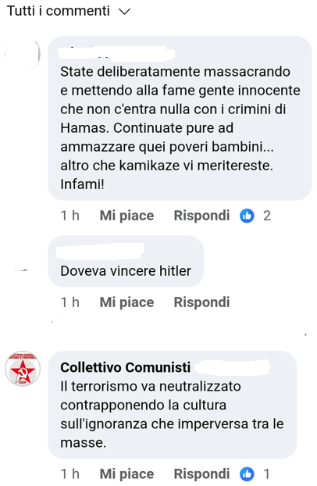Like the Collettivo Comunisti comment
Screen dimensions: 317x486
[126, 474]
